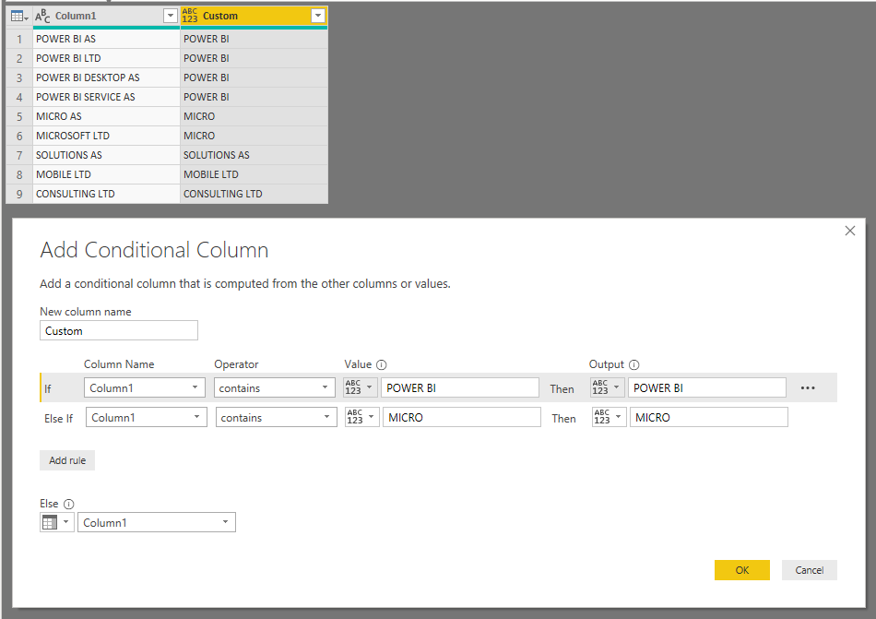
Task: Open value type selector in If row
Action: [361, 387]
